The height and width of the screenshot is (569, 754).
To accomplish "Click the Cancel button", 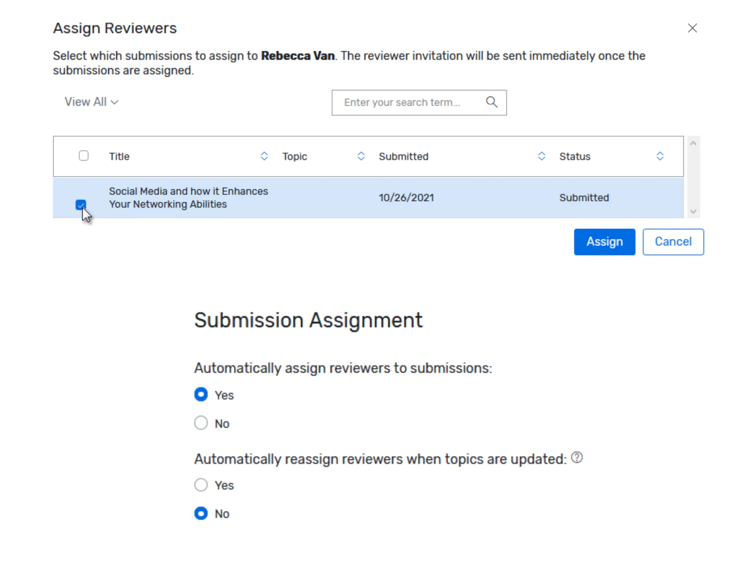I will [673, 242].
